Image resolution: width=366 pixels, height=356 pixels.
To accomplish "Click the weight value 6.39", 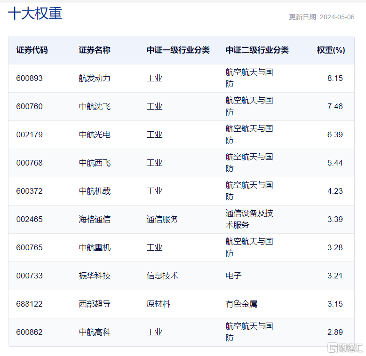I will pos(335,134).
